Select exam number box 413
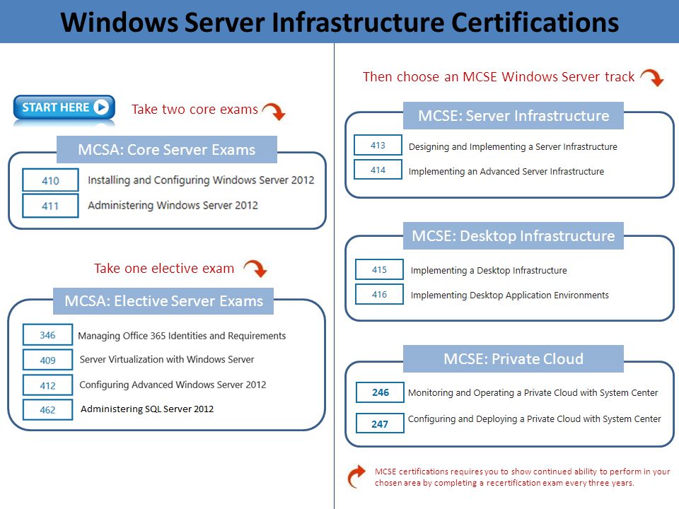This screenshot has width=679, height=509. point(378,145)
